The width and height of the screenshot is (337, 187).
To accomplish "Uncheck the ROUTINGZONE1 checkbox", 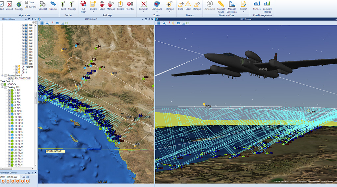I will pyautogui.click(x=9, y=78).
